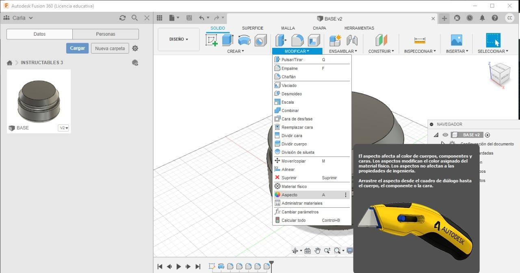Open project in web globe icon

[135, 62]
